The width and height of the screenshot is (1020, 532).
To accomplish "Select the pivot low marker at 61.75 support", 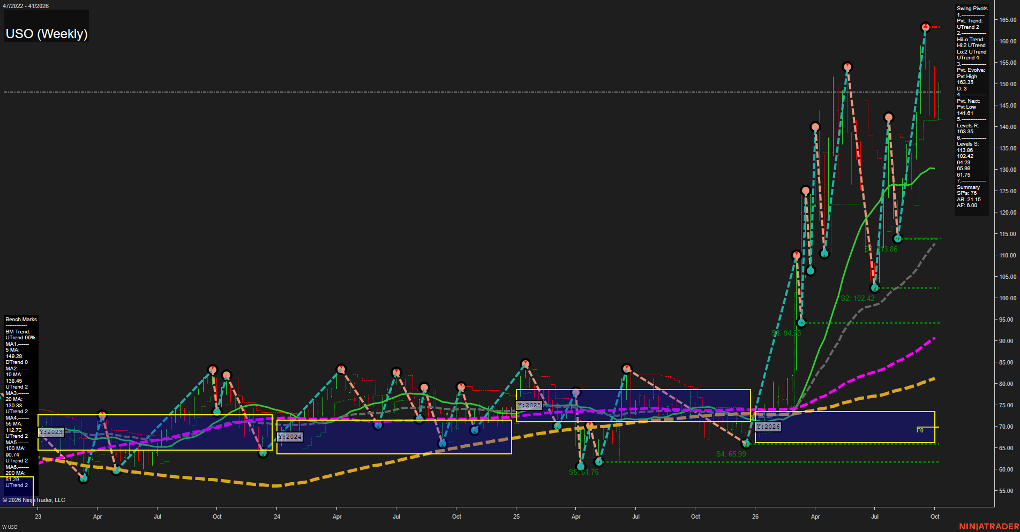I will pos(599,461).
